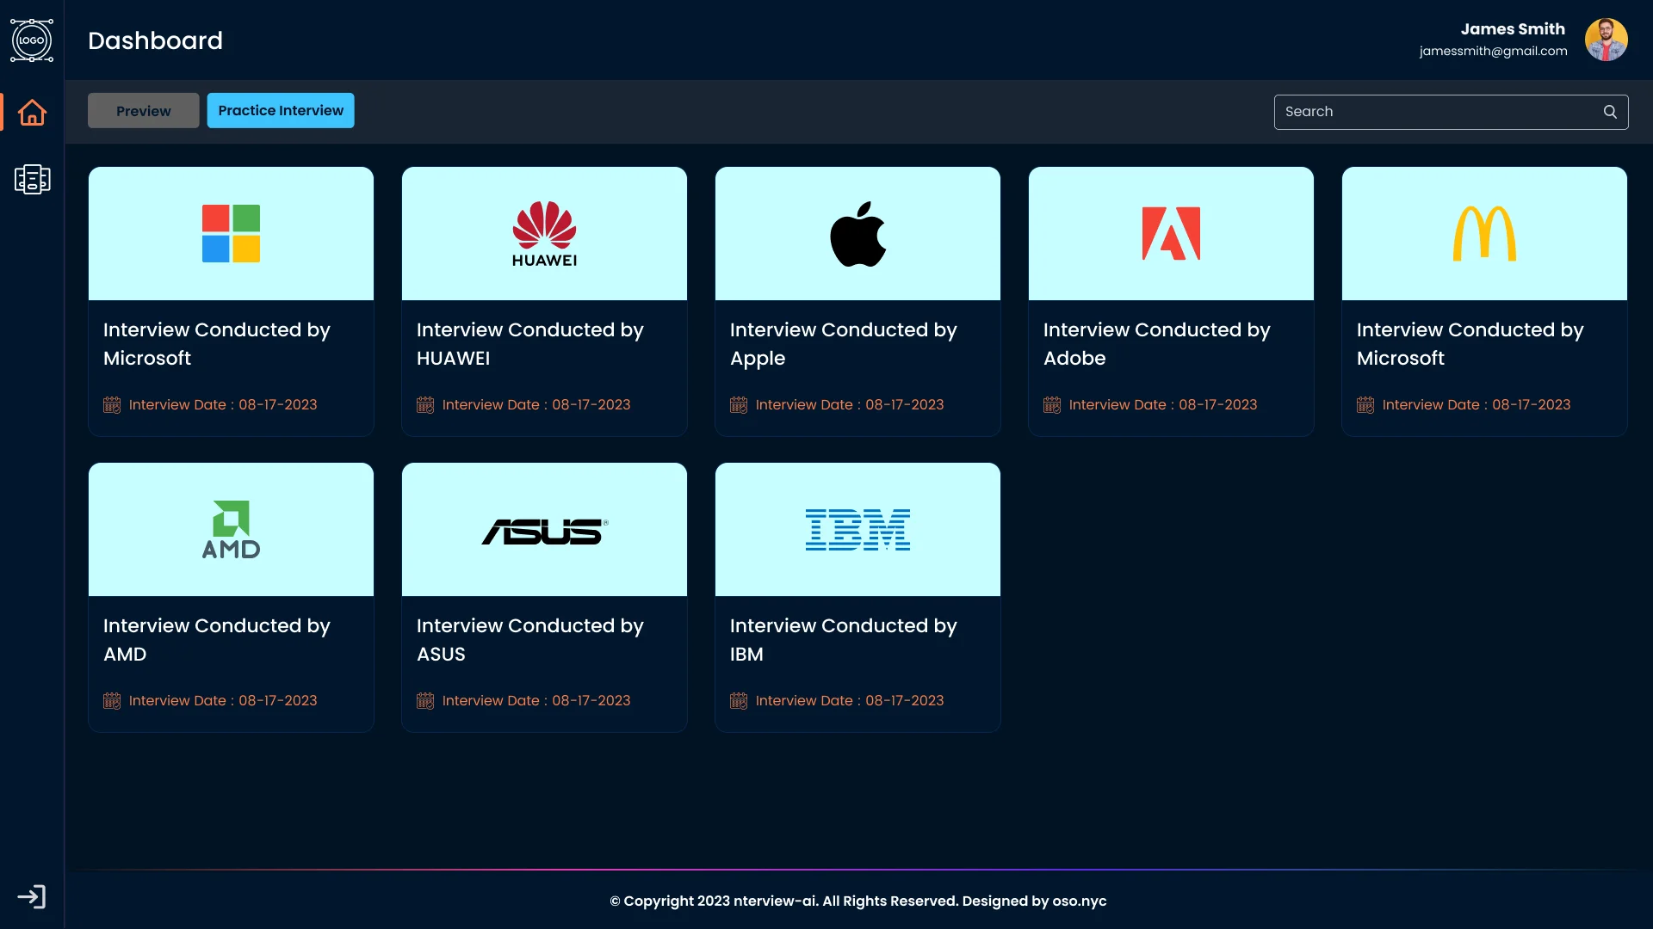Click the interview date on the Adobe card
1653x929 pixels.
1163,405
